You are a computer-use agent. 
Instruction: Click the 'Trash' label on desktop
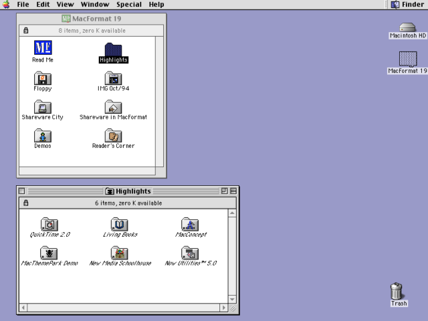(399, 303)
